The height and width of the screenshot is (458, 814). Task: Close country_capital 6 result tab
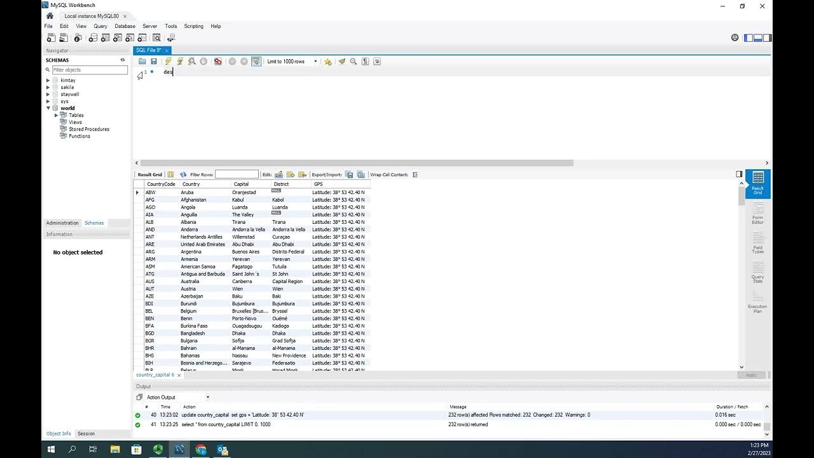coord(179,375)
